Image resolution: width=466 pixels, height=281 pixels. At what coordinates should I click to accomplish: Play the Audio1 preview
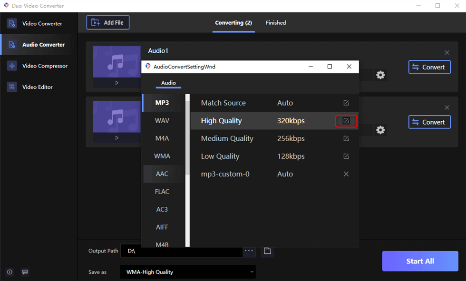click(x=117, y=83)
